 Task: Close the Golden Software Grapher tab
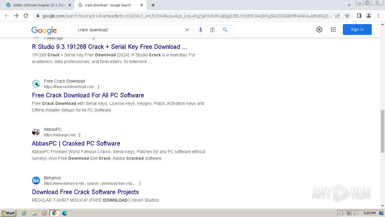pyautogui.click(x=69, y=5)
